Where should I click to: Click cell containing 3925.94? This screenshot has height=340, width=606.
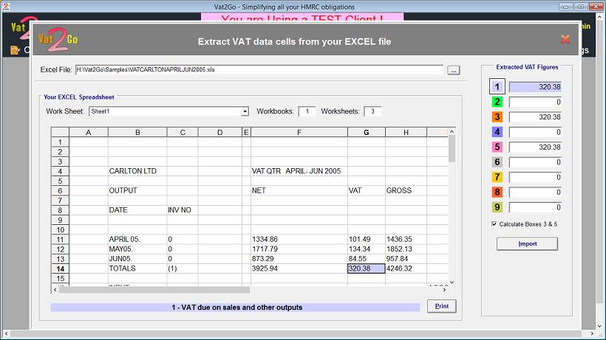[x=299, y=268]
